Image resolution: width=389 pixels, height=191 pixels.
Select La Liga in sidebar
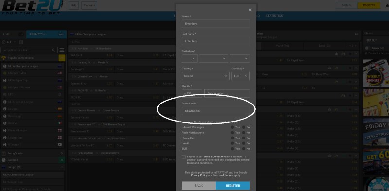pyautogui.click(x=32, y=109)
